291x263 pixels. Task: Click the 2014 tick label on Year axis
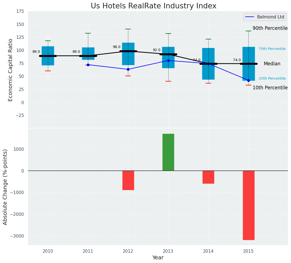tap(208, 251)
